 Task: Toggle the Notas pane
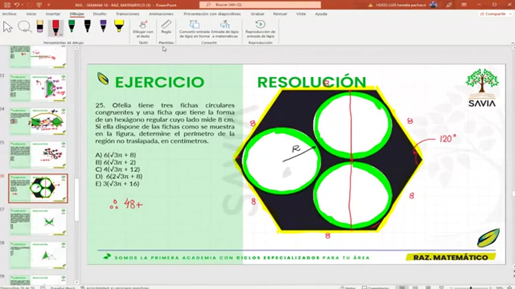click(x=348, y=287)
